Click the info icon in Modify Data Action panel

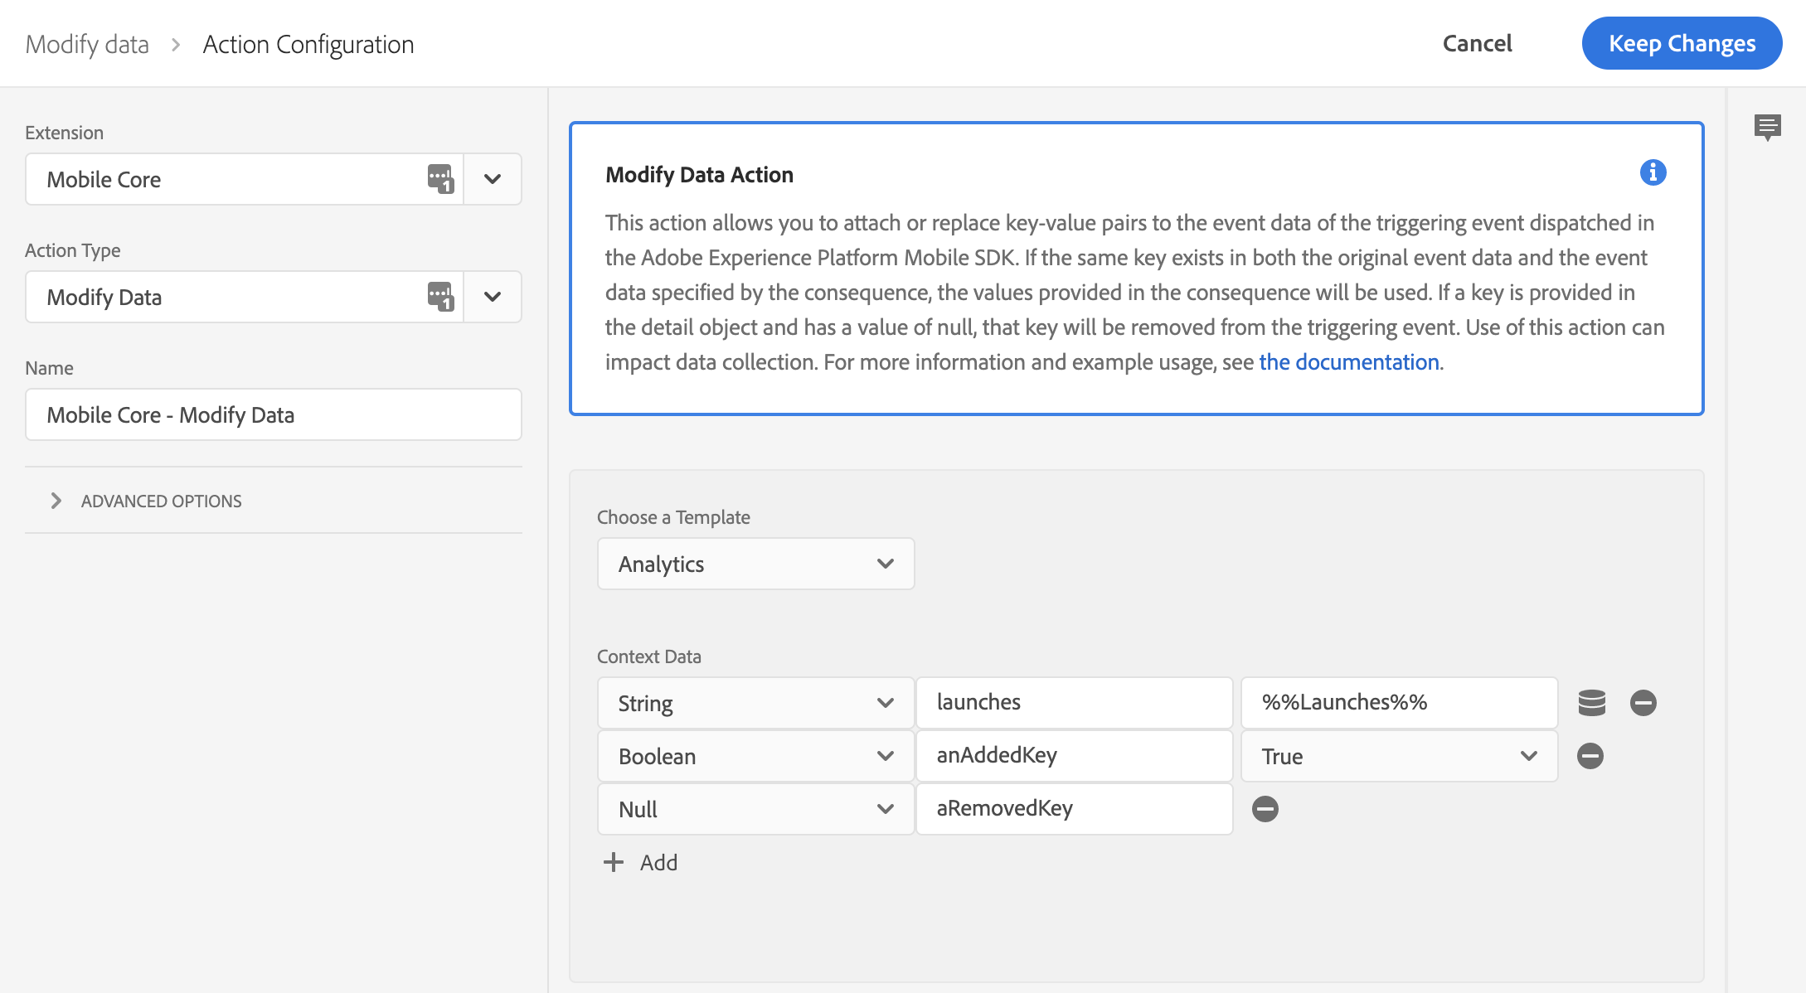coord(1653,172)
